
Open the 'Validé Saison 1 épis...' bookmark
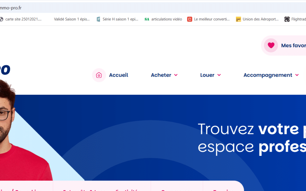[x=72, y=19]
